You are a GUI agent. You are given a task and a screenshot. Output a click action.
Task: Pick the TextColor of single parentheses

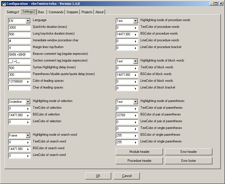(135, 129)
